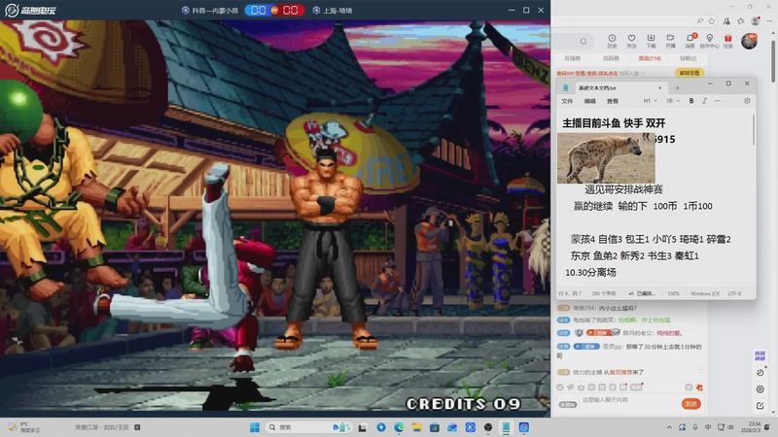The height and width of the screenshot is (437, 778).
Task: Open the 文件 menu in Notepad
Action: pyautogui.click(x=567, y=101)
